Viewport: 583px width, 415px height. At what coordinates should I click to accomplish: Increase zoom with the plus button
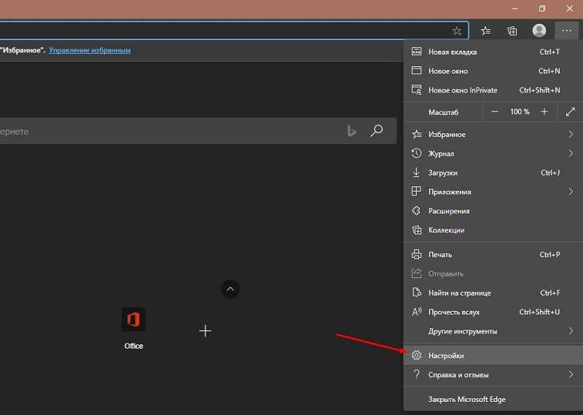point(544,112)
